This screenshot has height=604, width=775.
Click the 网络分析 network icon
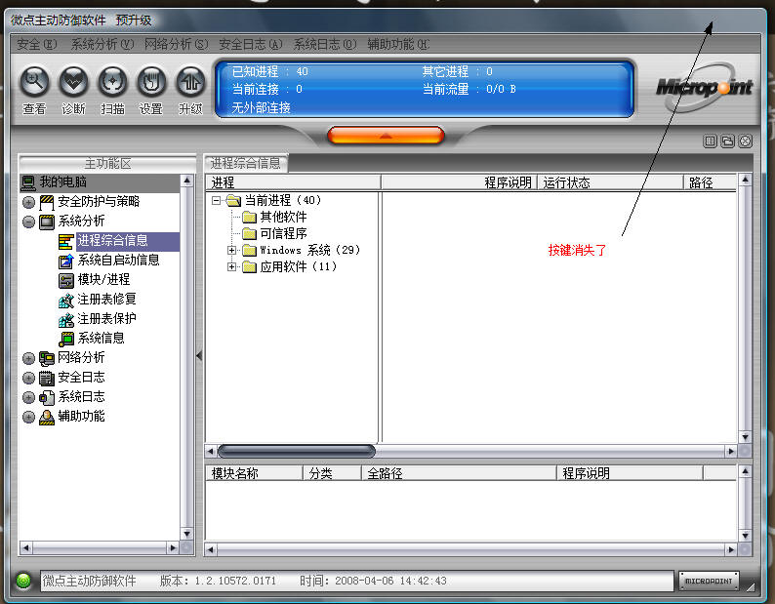click(x=47, y=358)
